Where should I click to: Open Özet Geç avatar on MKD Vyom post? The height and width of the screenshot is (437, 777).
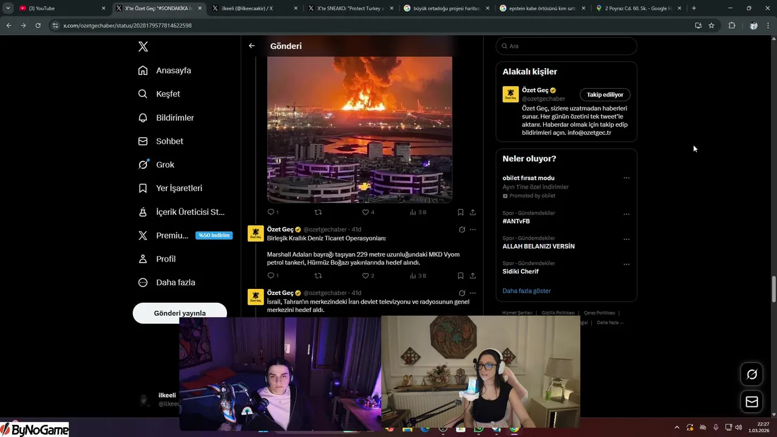256,234
